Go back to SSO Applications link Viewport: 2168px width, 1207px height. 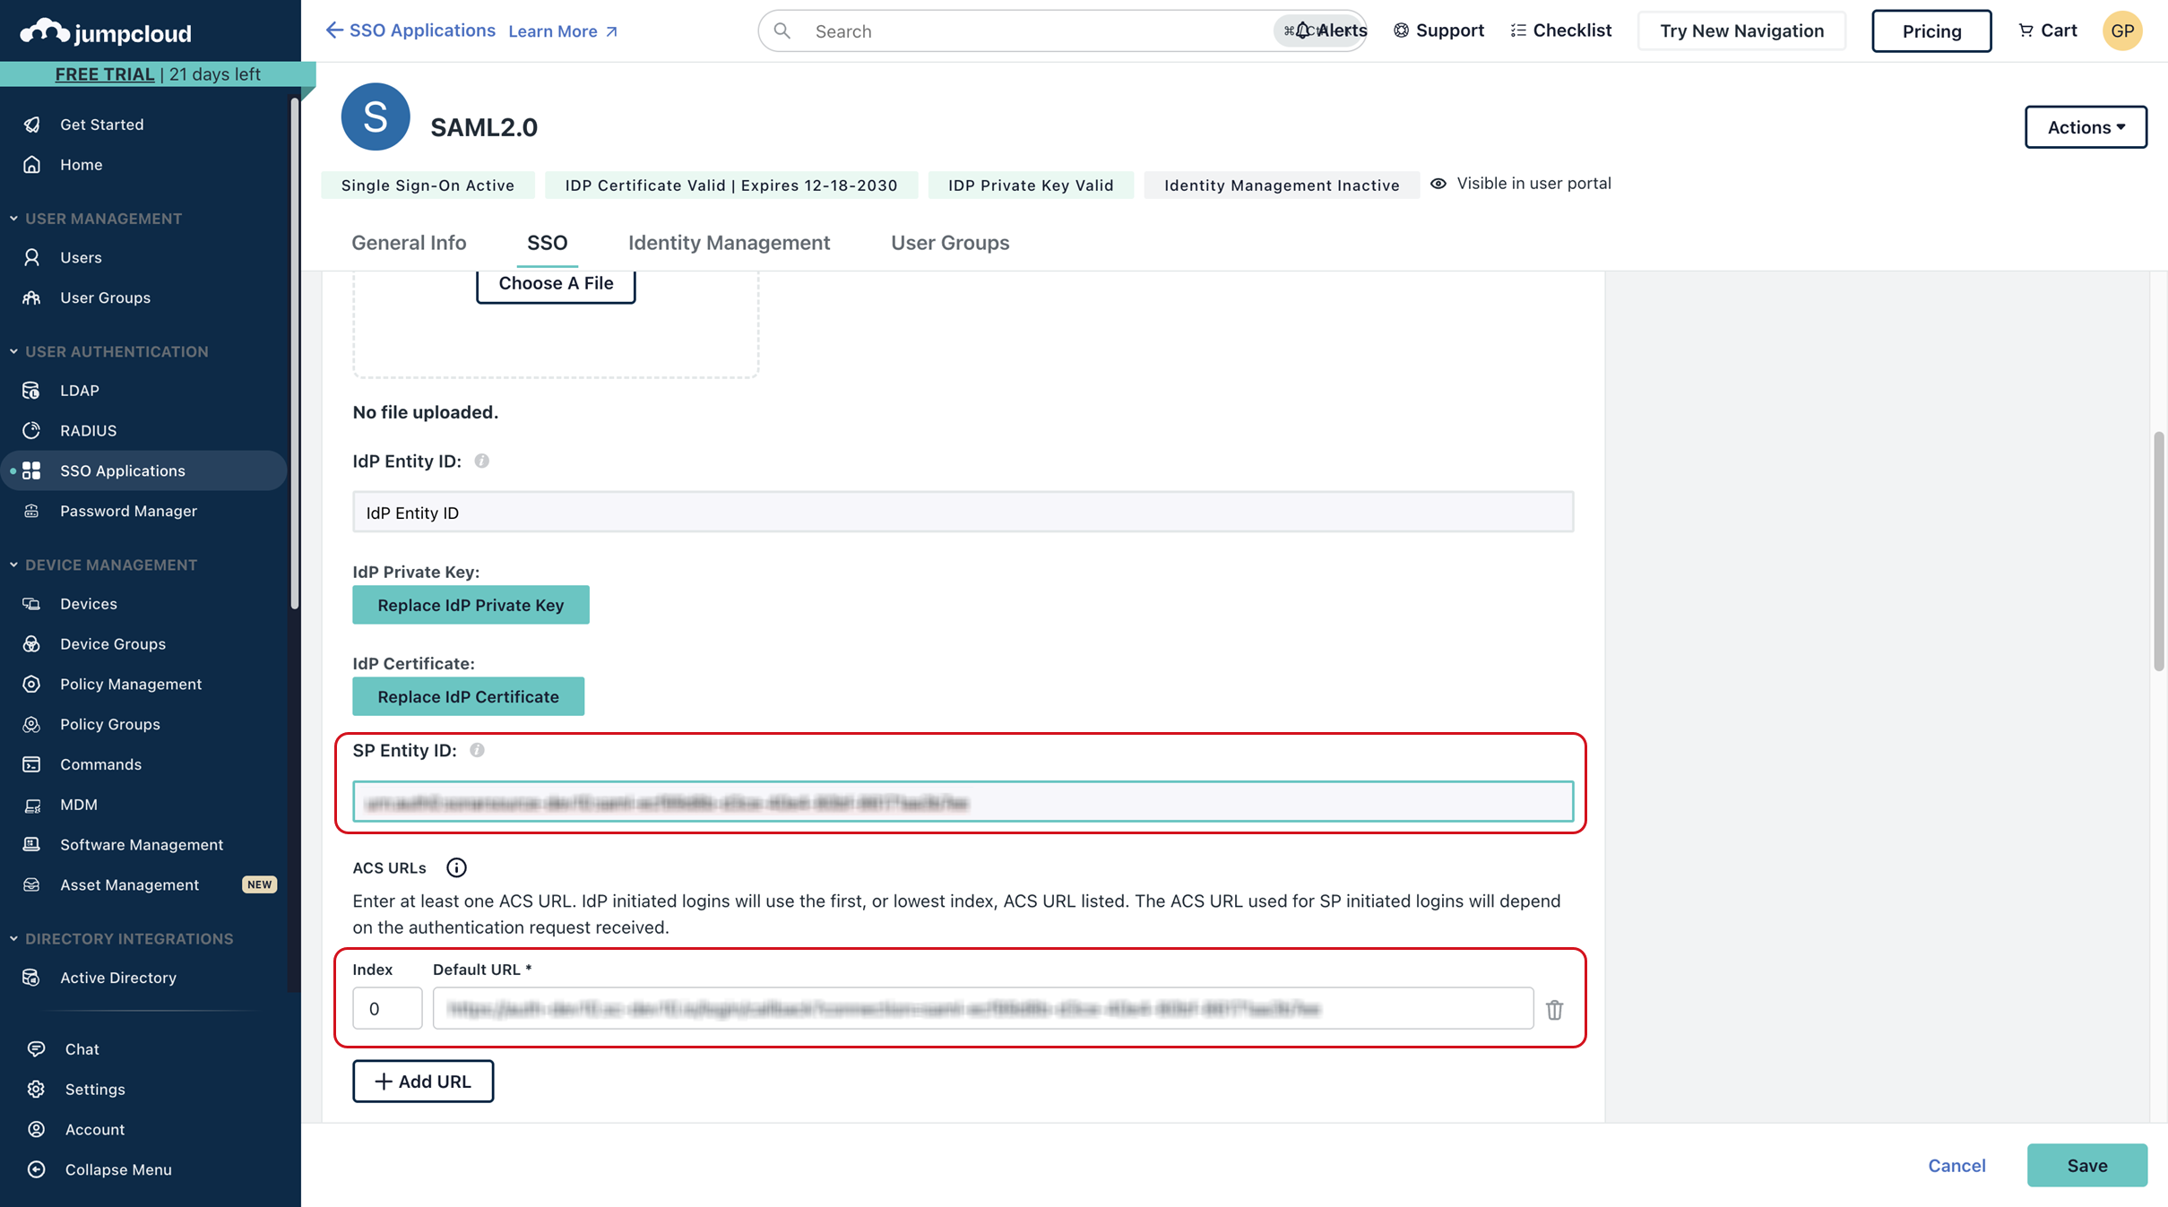pyautogui.click(x=410, y=30)
